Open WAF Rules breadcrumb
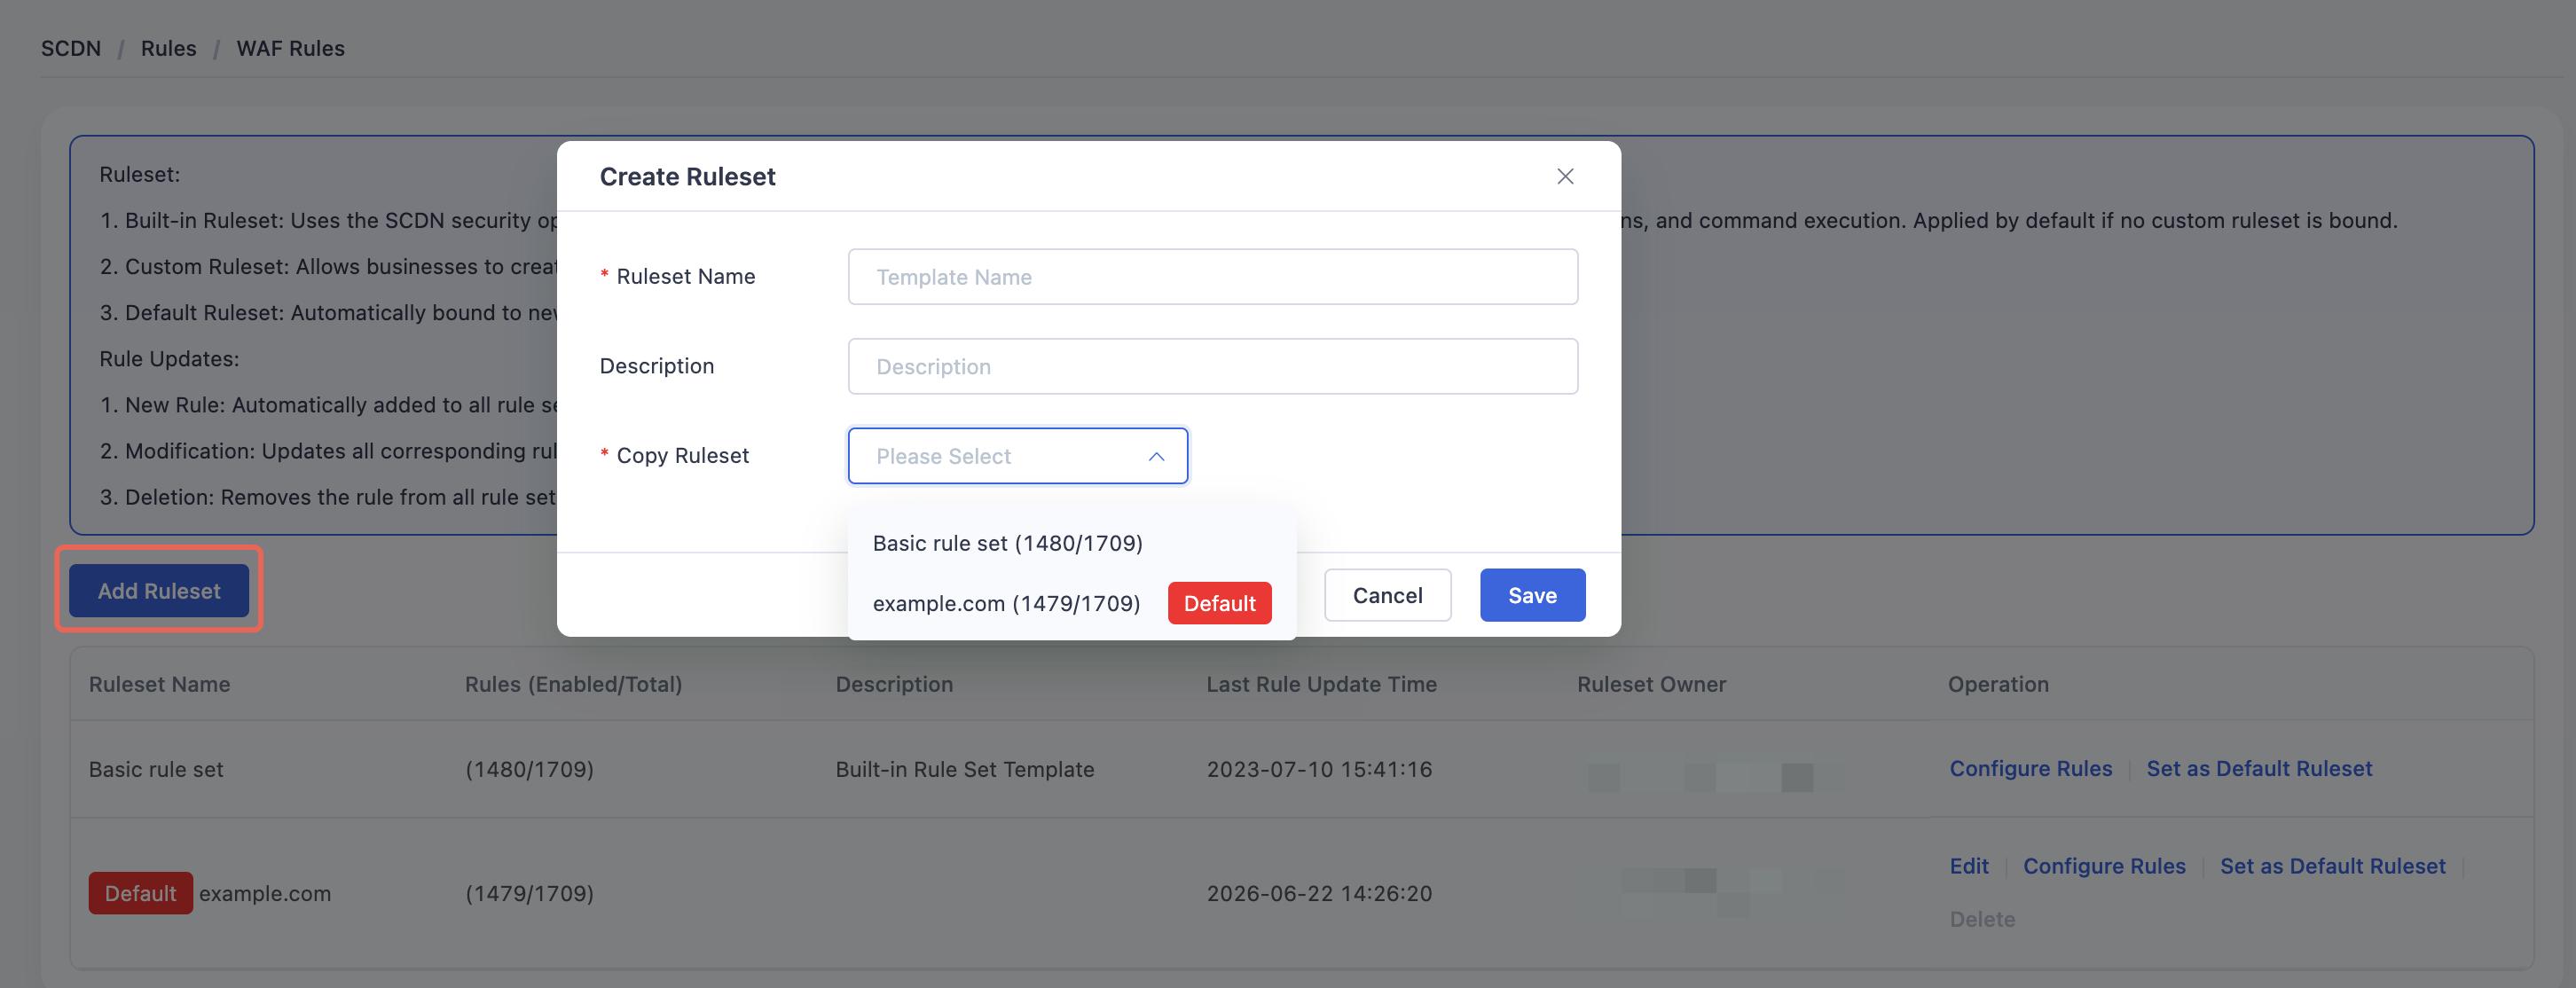 click(x=290, y=48)
